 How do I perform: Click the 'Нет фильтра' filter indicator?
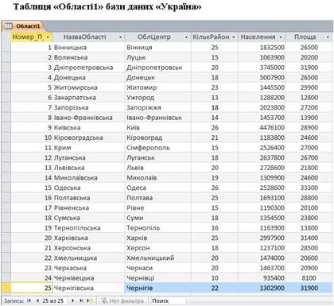coord(123,301)
